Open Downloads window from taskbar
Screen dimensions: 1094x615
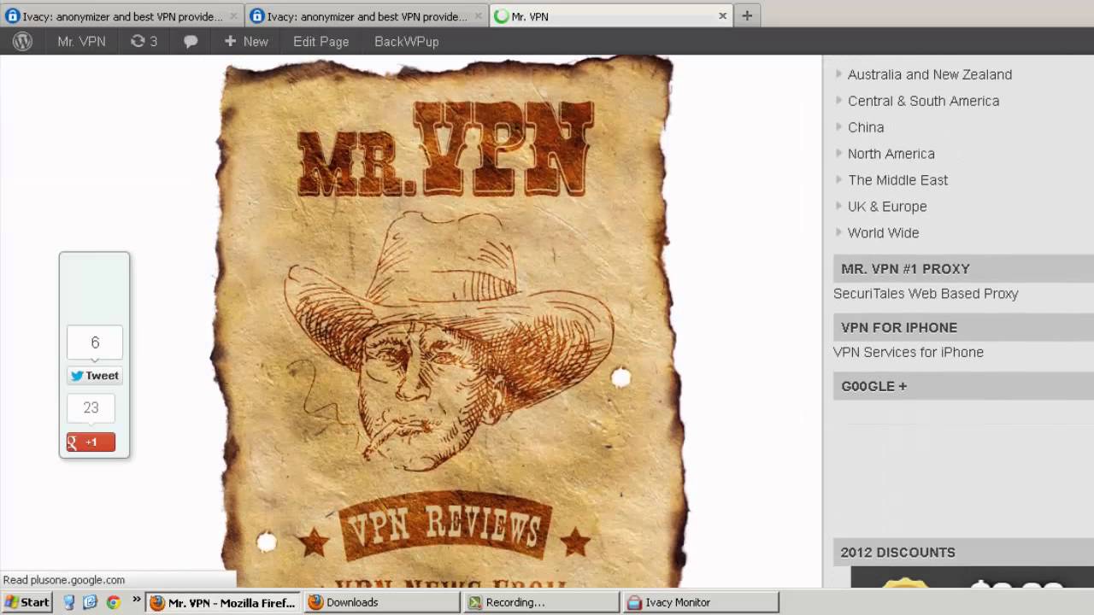382,602
